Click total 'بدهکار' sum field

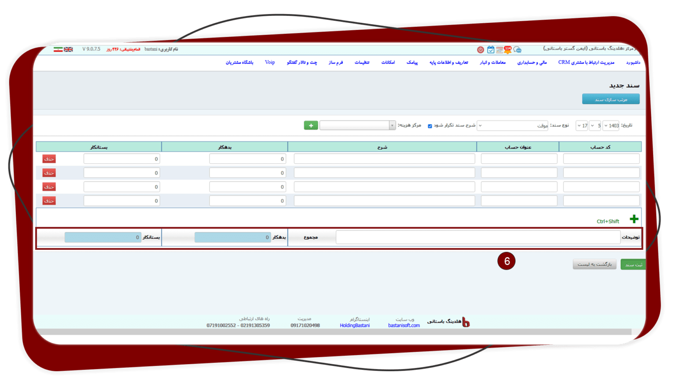pyautogui.click(x=232, y=237)
